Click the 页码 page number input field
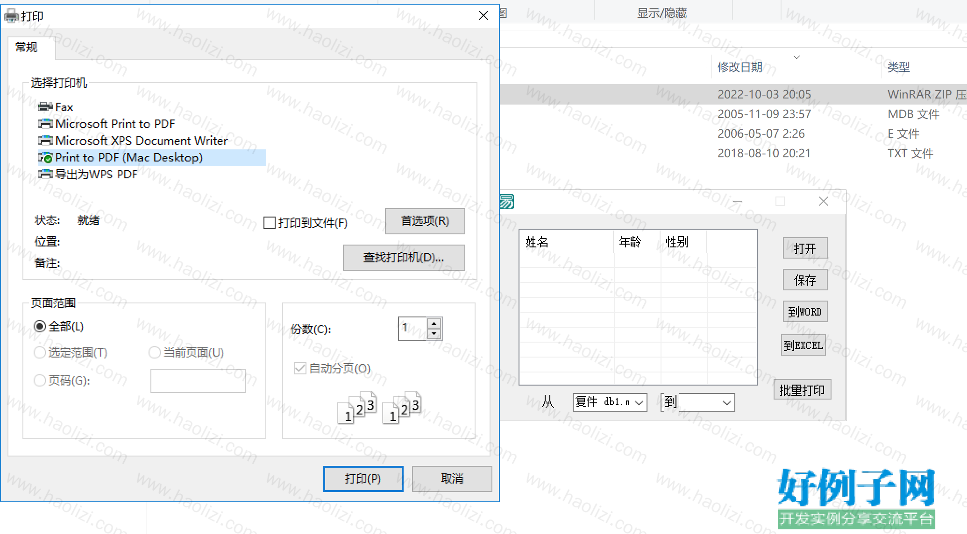This screenshot has height=534, width=967. [x=198, y=380]
